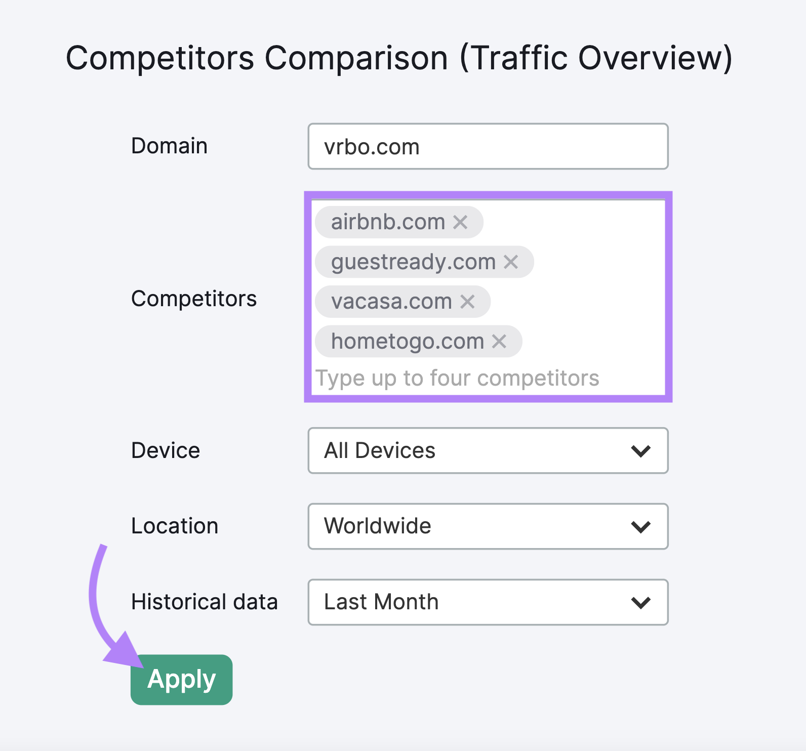The width and height of the screenshot is (806, 751).
Task: Click the Historical data label
Action: coord(205,602)
